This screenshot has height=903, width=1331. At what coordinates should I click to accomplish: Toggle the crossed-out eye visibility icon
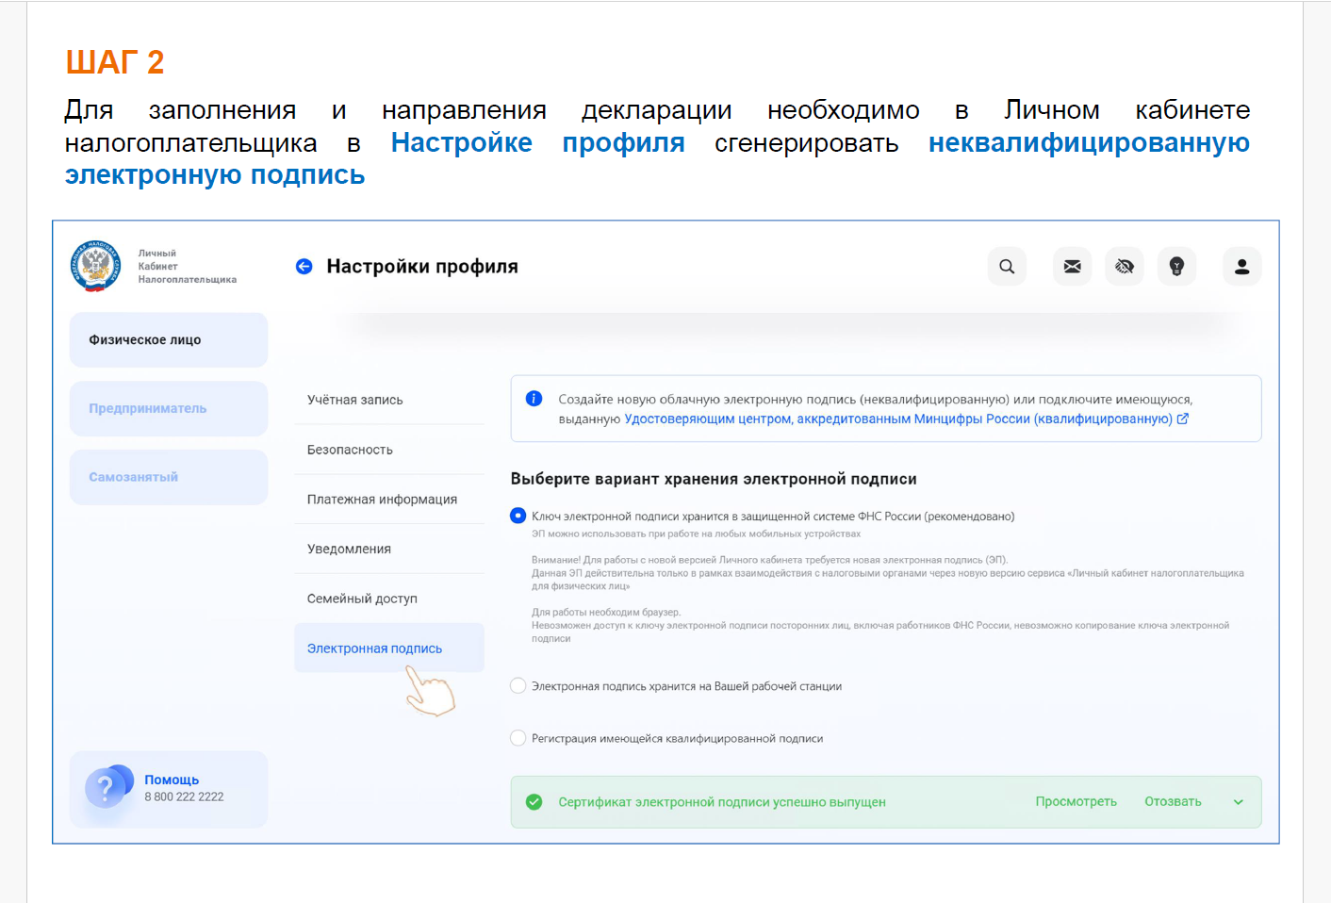click(x=1125, y=267)
